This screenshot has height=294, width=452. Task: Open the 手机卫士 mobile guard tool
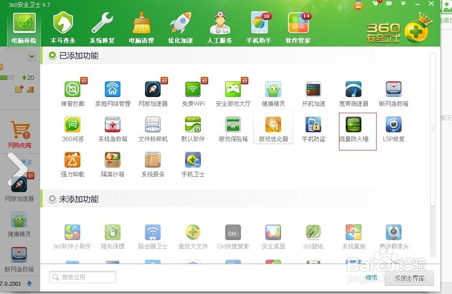[193, 164]
